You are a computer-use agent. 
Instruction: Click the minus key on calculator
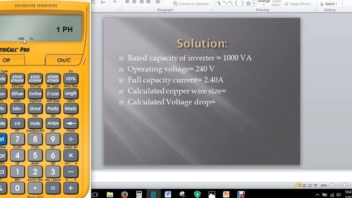pyautogui.click(x=71, y=172)
